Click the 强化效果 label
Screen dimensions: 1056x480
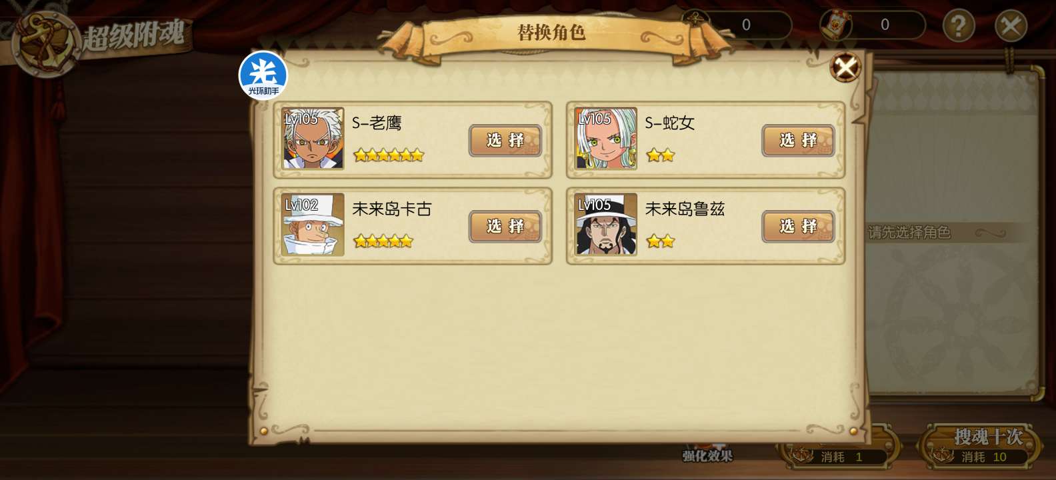[707, 456]
